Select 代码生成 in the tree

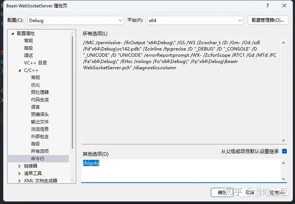40,100
